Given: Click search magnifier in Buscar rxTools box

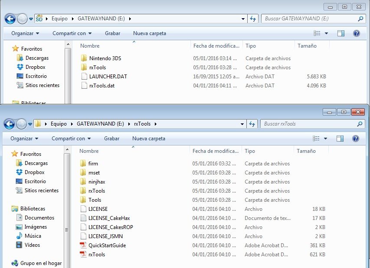Looking at the screenshot, I should tap(360, 124).
